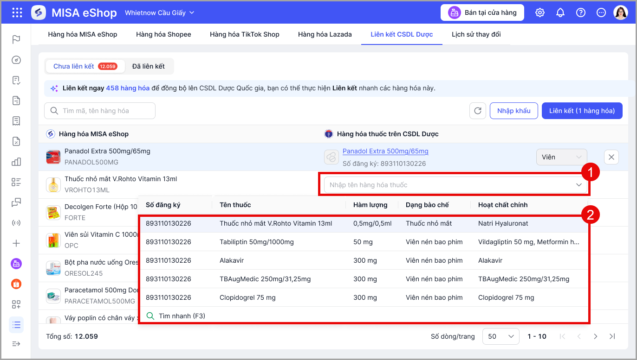Open the receipt sidebar icon
Screen dimensions: 637x360
[x=16, y=121]
